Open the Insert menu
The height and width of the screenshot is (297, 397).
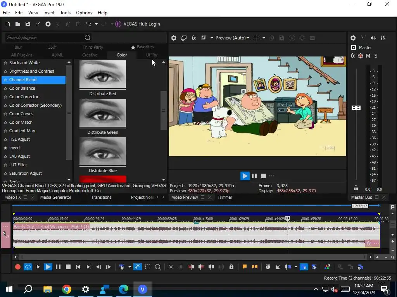point(49,13)
